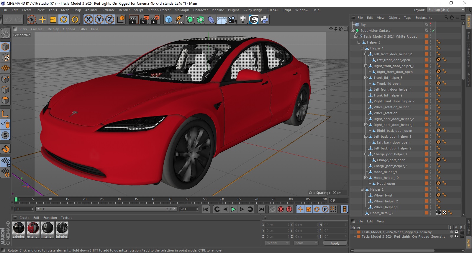Select Polygons mode icon in left sidebar
Screen dimensions: 472x253
tap(5, 100)
